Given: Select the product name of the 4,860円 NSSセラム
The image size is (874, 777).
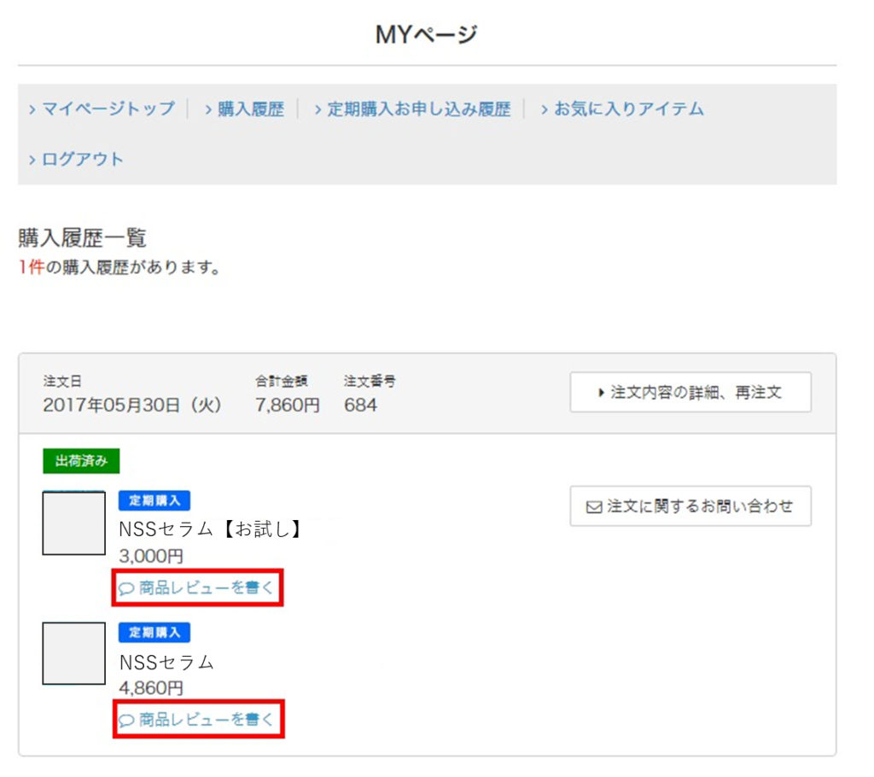Looking at the screenshot, I should [x=166, y=662].
